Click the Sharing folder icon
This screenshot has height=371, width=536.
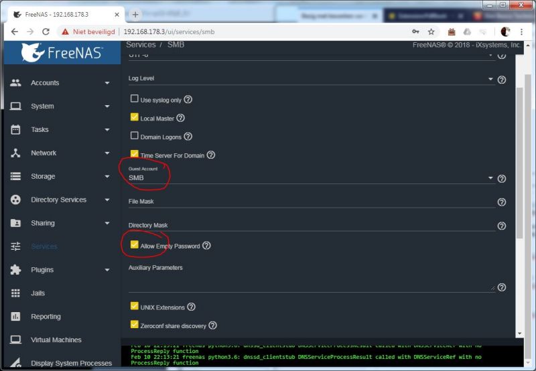15,223
